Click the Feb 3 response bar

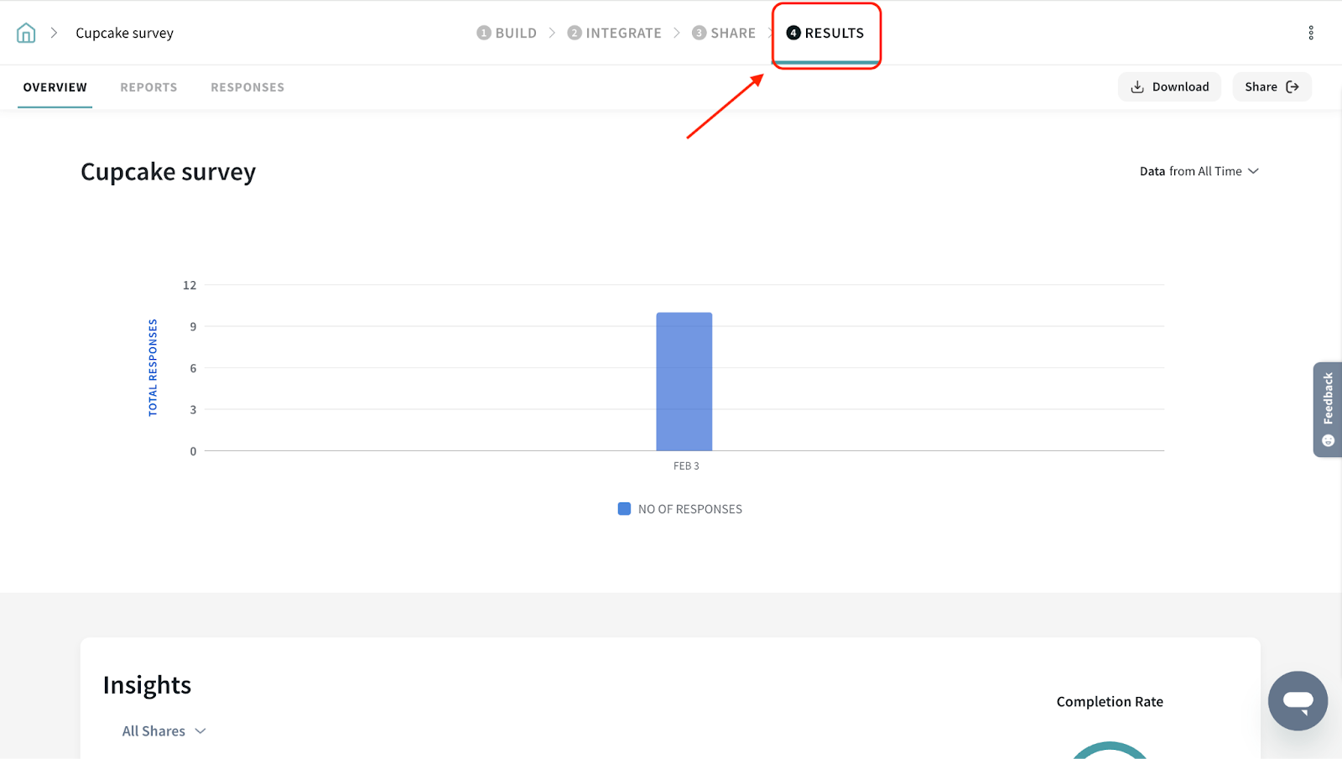[x=684, y=382]
